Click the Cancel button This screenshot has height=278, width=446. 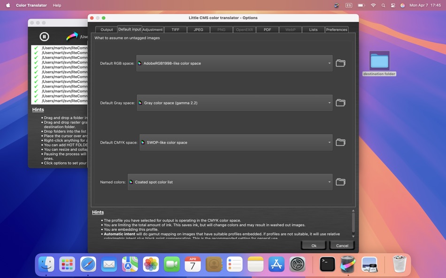pyautogui.click(x=342, y=246)
